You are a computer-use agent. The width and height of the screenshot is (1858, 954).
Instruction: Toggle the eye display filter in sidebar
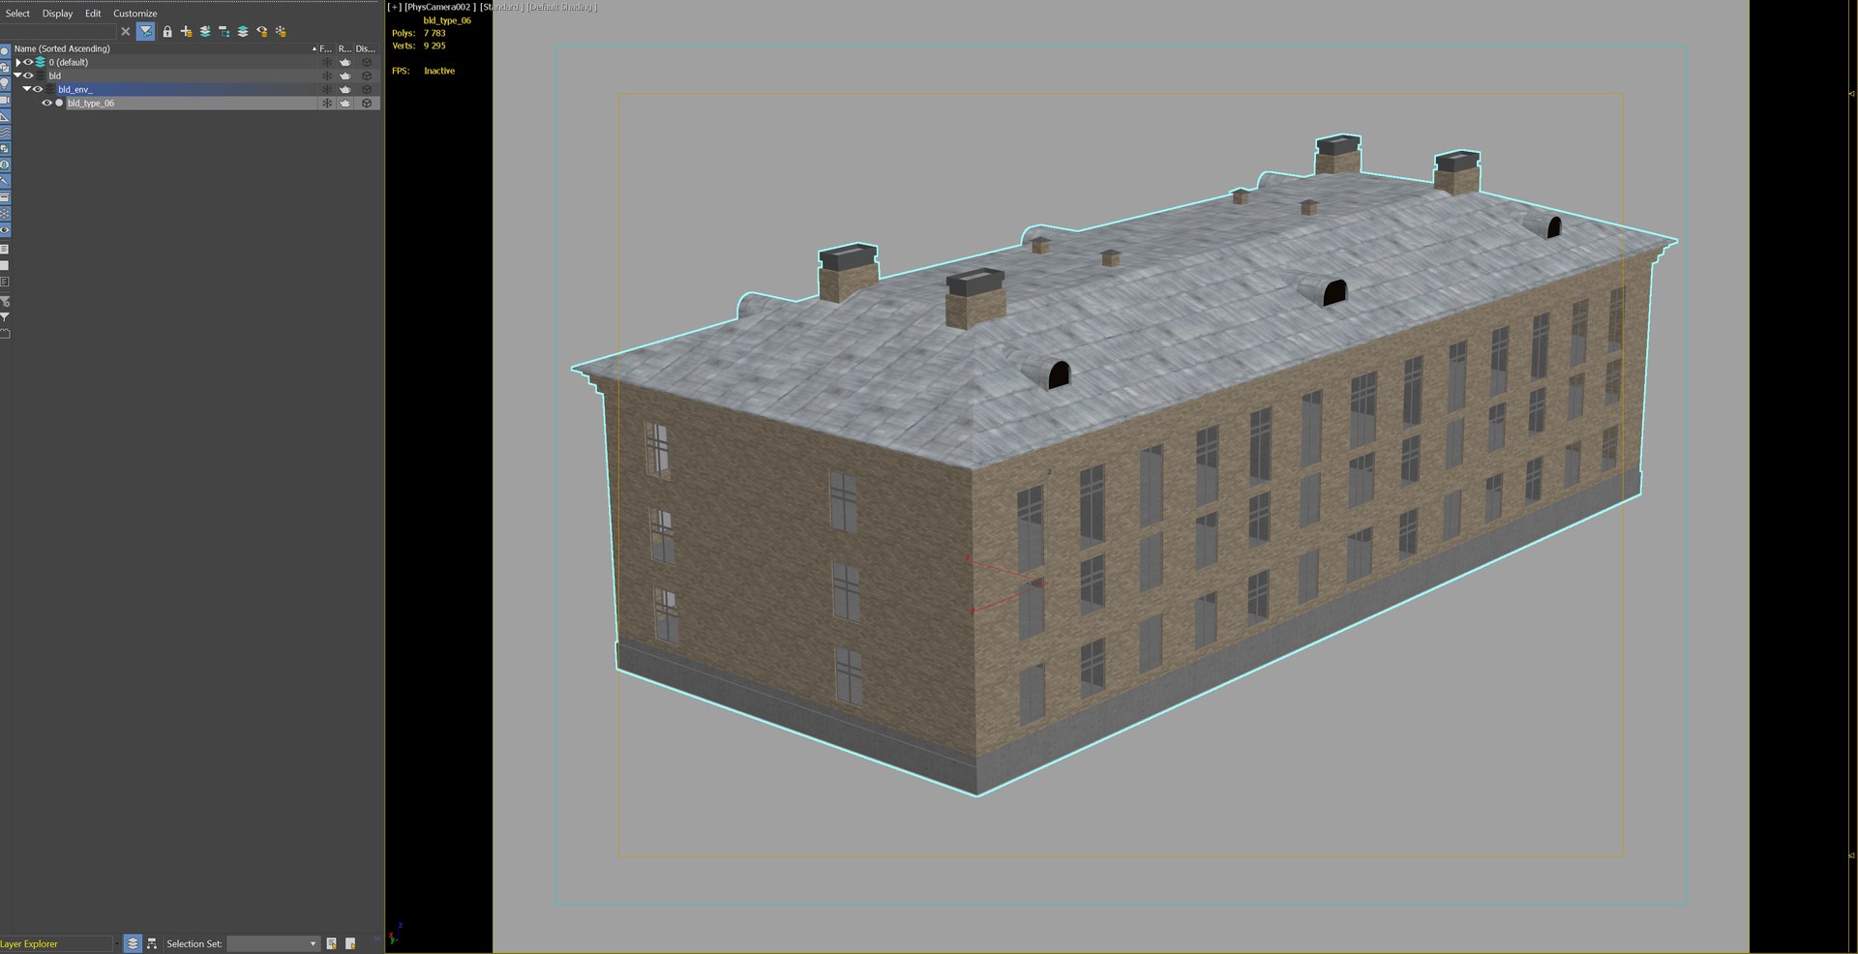[x=5, y=230]
